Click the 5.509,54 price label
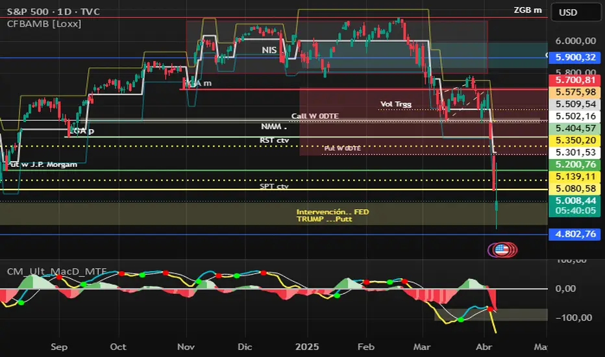 (575, 105)
